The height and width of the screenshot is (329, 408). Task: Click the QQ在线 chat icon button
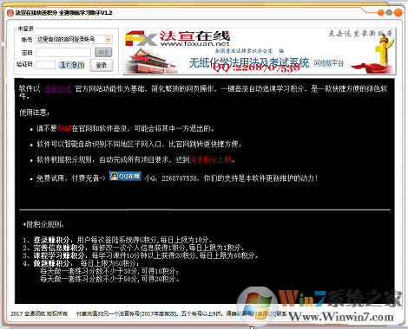(125, 176)
